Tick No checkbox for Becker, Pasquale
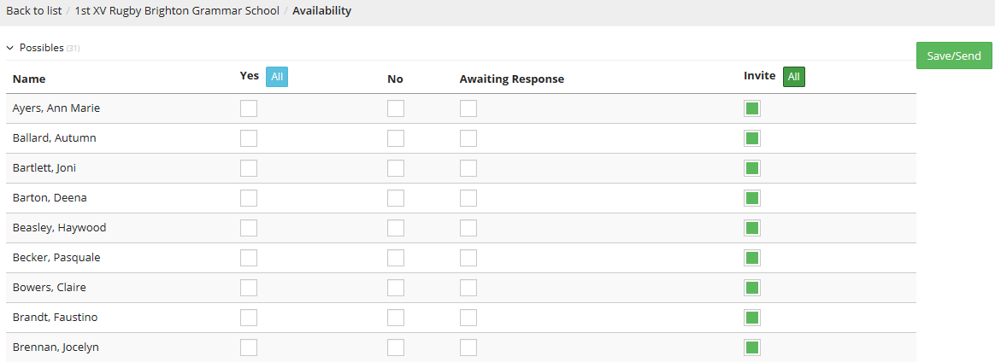Screen dimensions: 995x362 (x=396, y=258)
